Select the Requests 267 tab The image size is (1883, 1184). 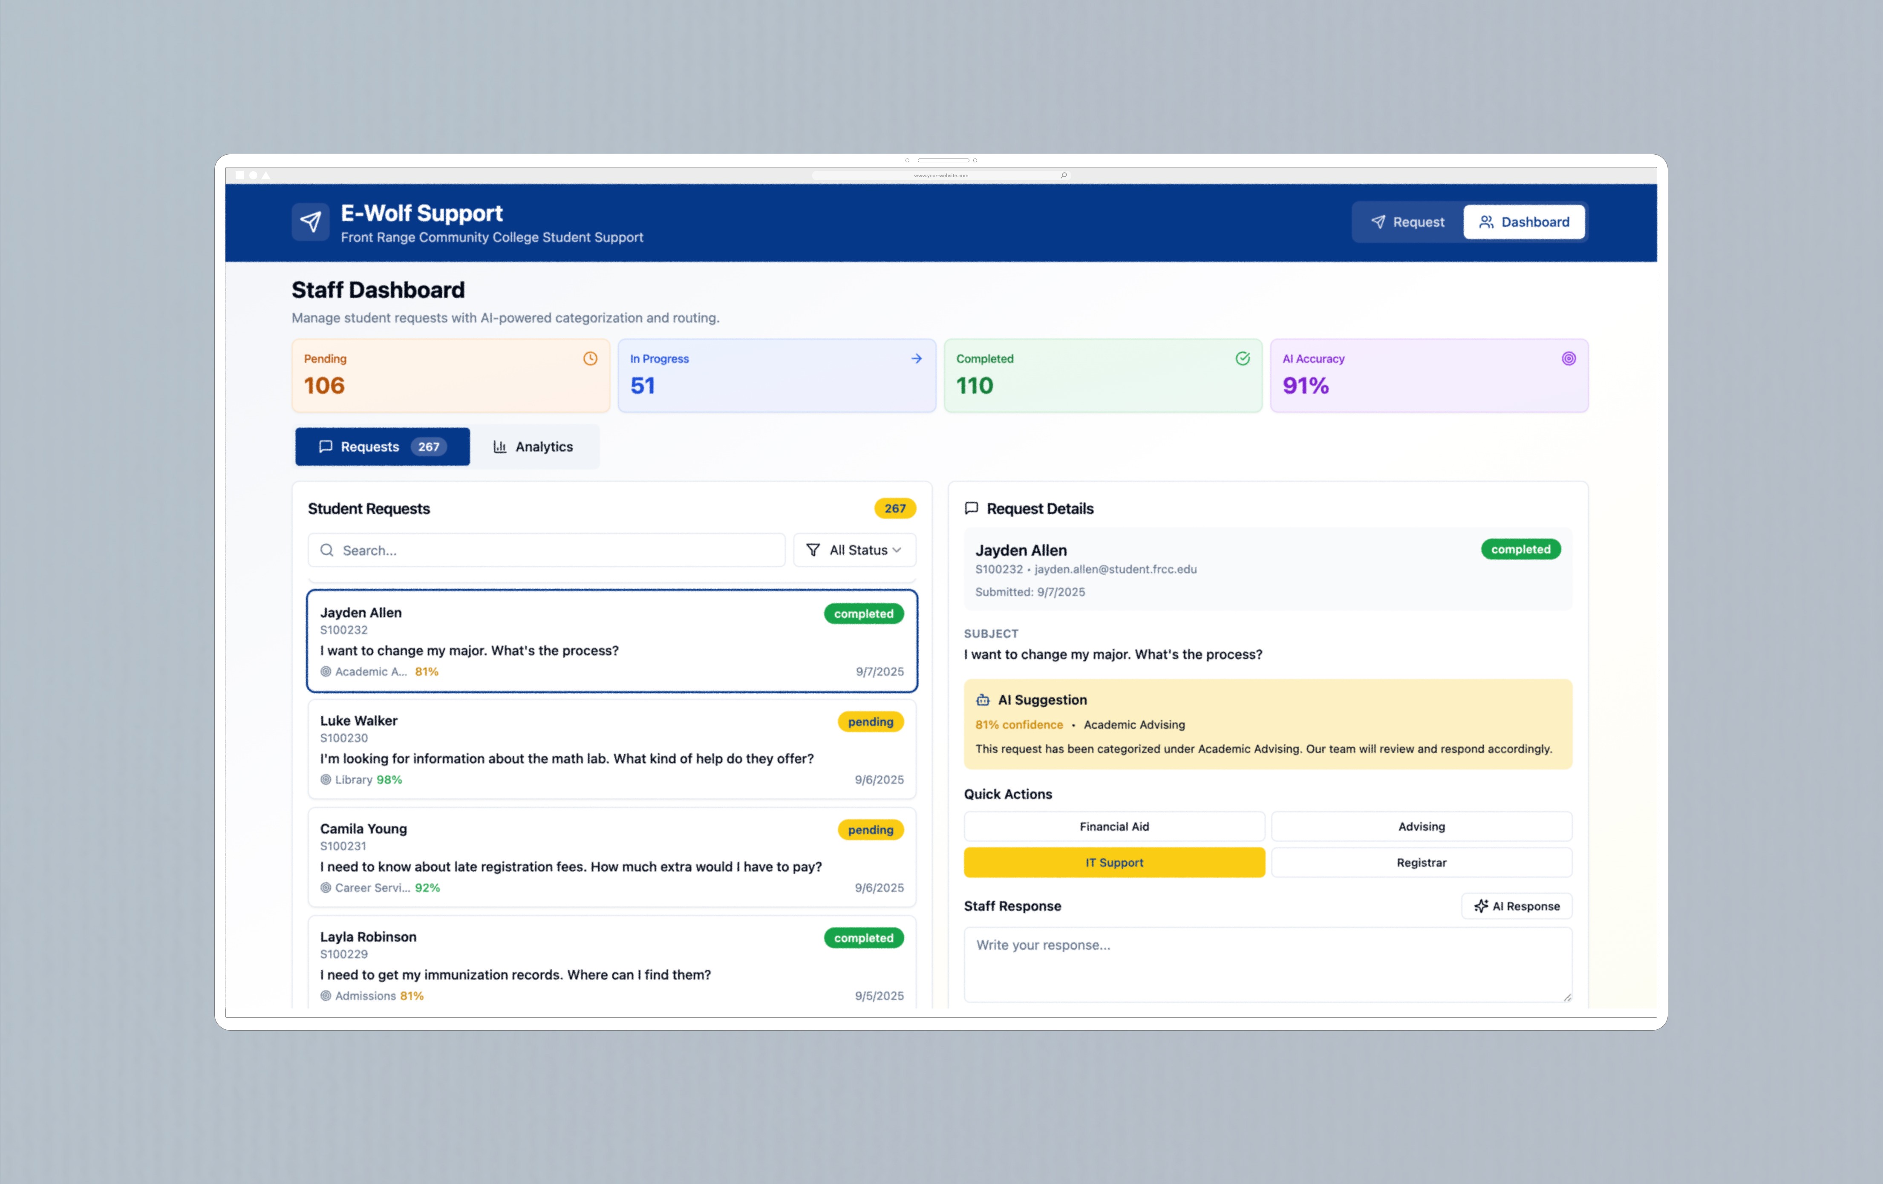click(x=382, y=447)
